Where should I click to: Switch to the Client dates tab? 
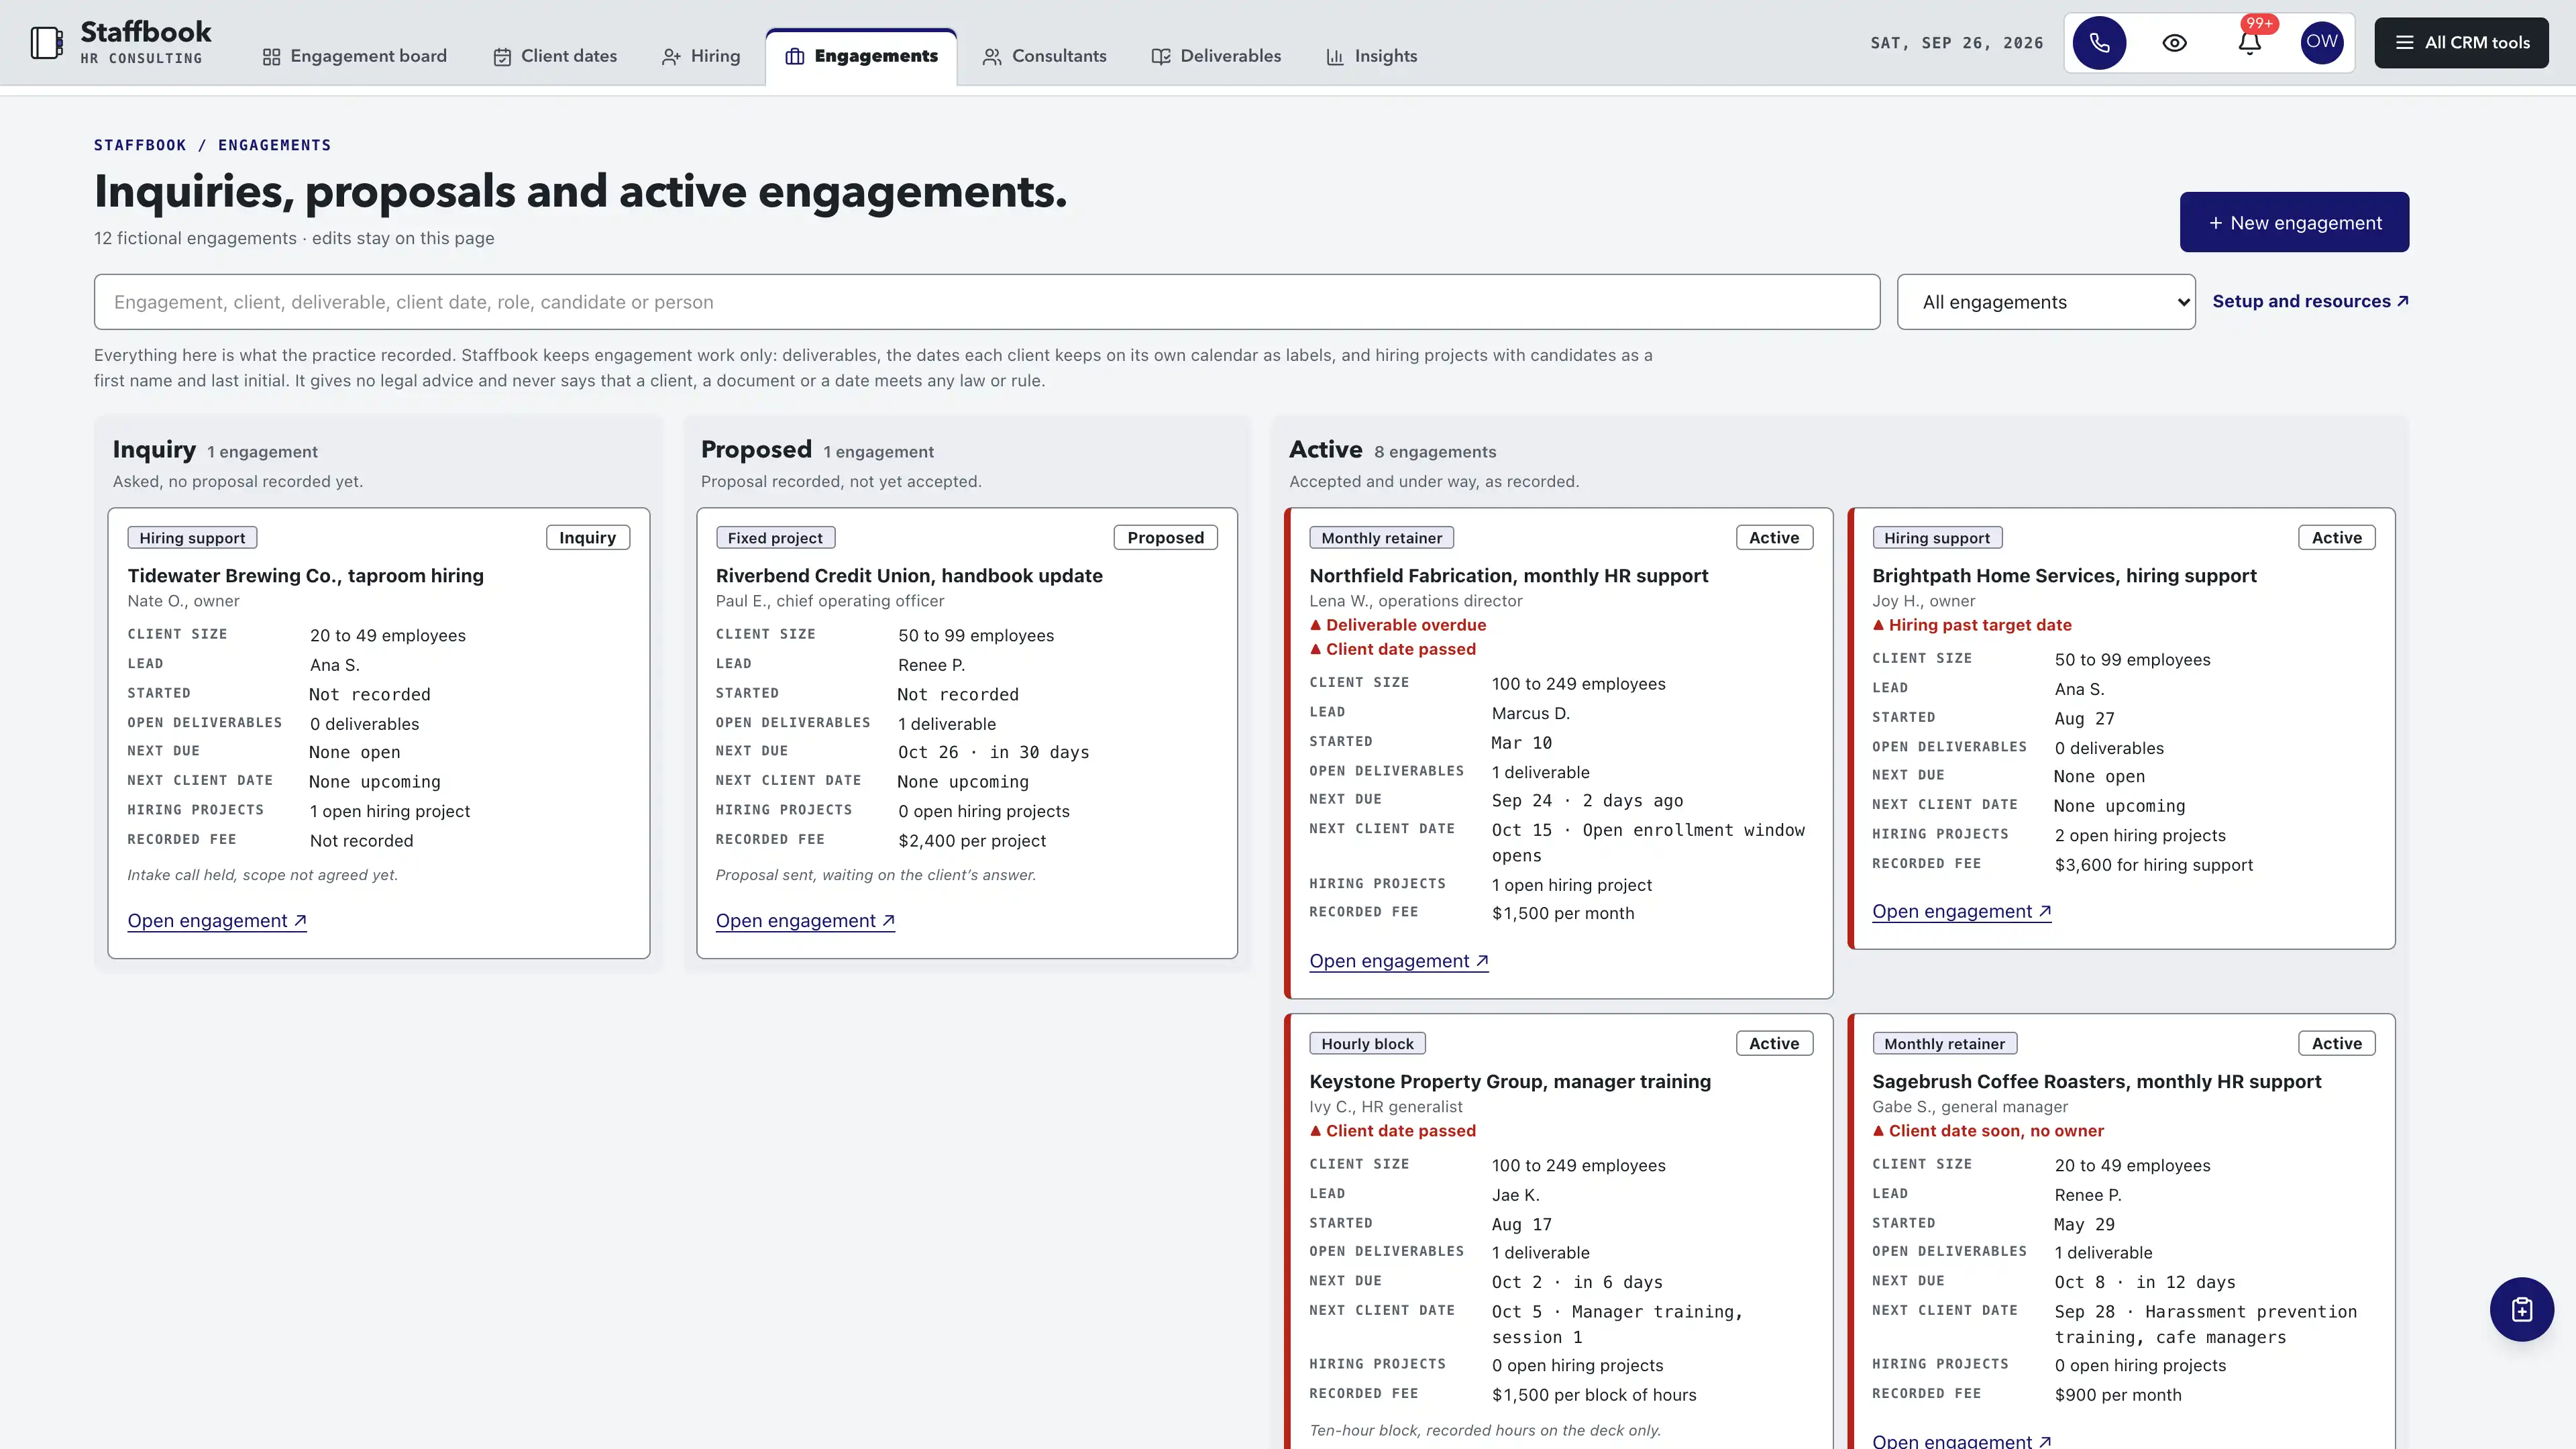point(555,56)
